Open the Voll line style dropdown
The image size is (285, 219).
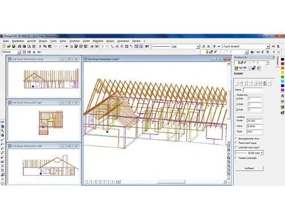coord(198,47)
